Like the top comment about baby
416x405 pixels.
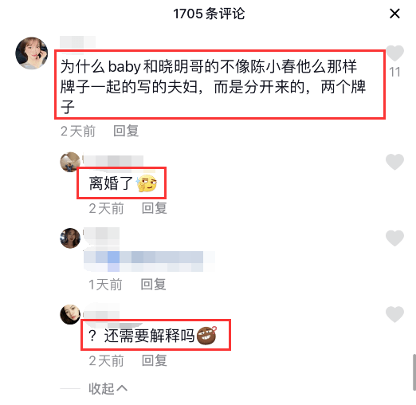pyautogui.click(x=395, y=53)
